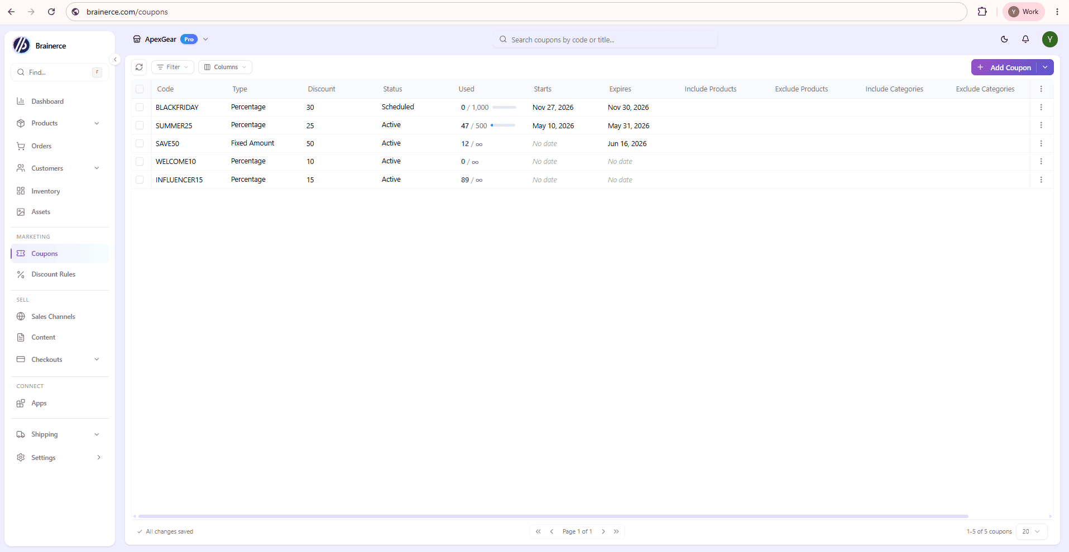Open Apps from sidebar
Image resolution: width=1069 pixels, height=552 pixels.
point(60,403)
